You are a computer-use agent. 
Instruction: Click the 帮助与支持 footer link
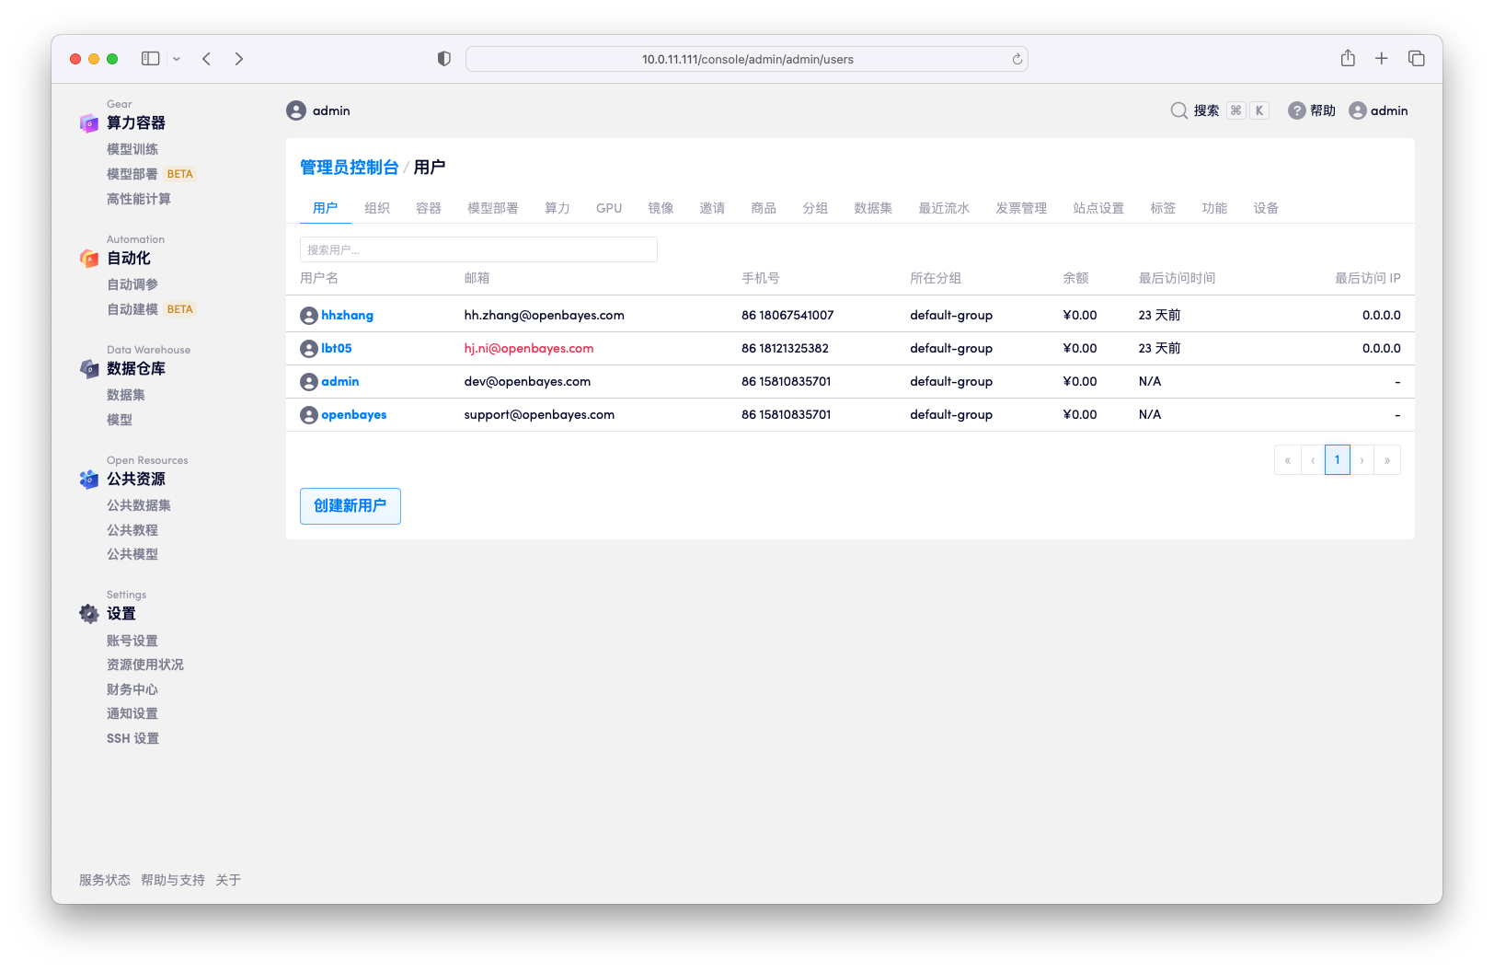click(x=172, y=880)
